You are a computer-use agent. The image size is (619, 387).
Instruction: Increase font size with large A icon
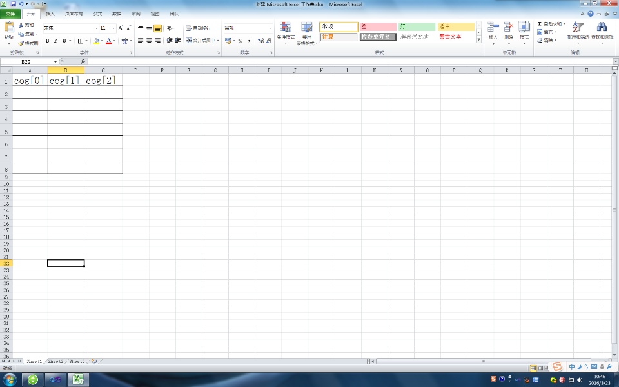click(121, 28)
